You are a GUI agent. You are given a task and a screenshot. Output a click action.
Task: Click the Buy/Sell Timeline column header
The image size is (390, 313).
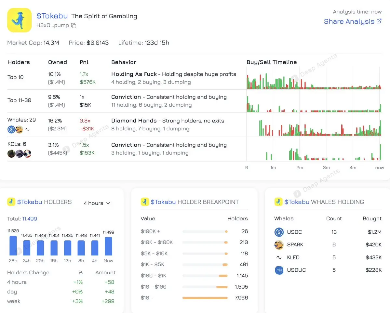coord(272,62)
